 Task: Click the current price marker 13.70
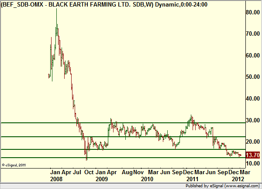tap(253, 155)
